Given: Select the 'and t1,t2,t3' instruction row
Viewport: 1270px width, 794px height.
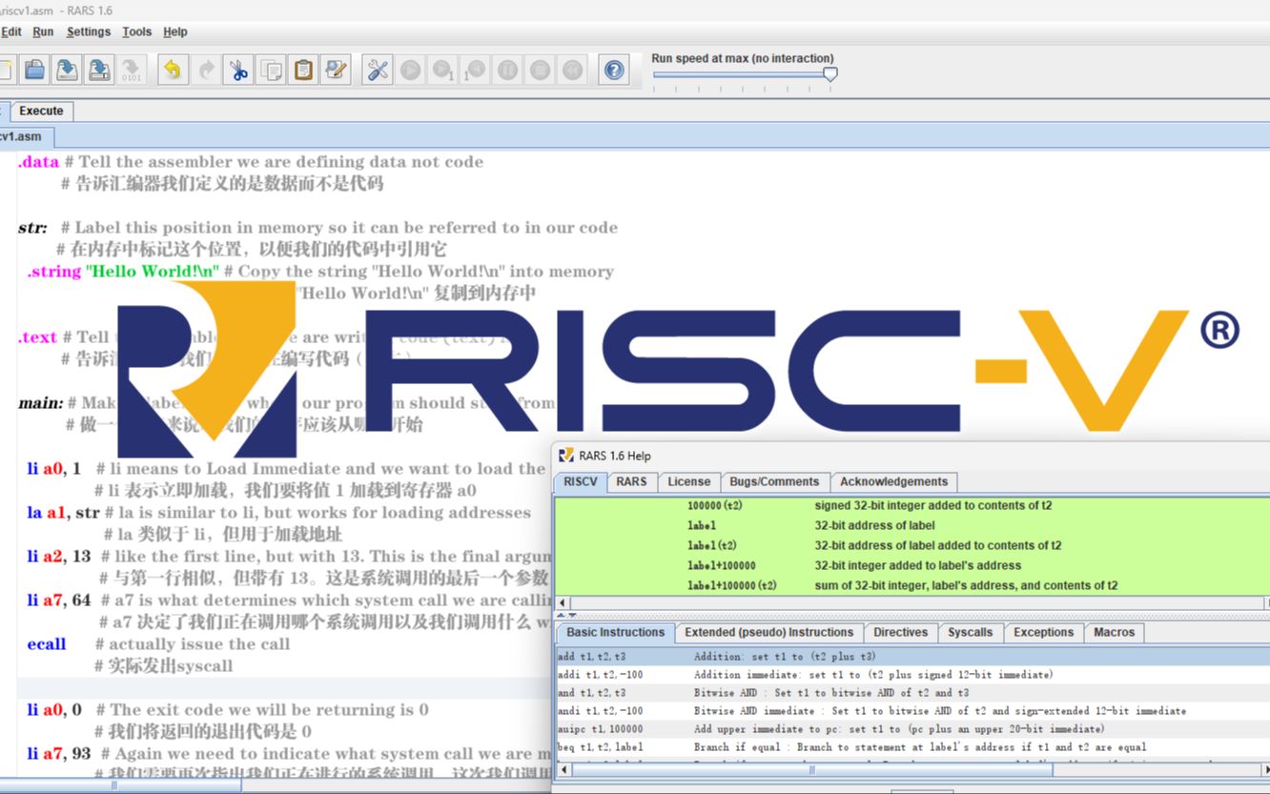Looking at the screenshot, I should click(912, 693).
